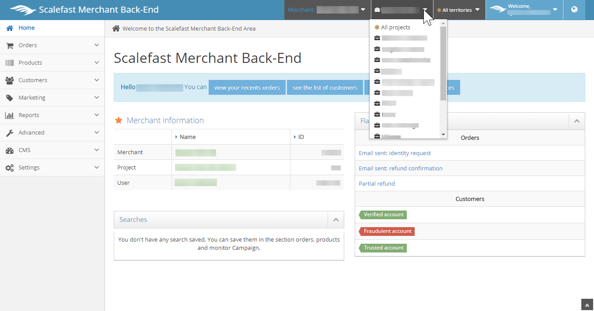The image size is (594, 311).
Task: Click the Scalefast bird logo
Action: 23,10
